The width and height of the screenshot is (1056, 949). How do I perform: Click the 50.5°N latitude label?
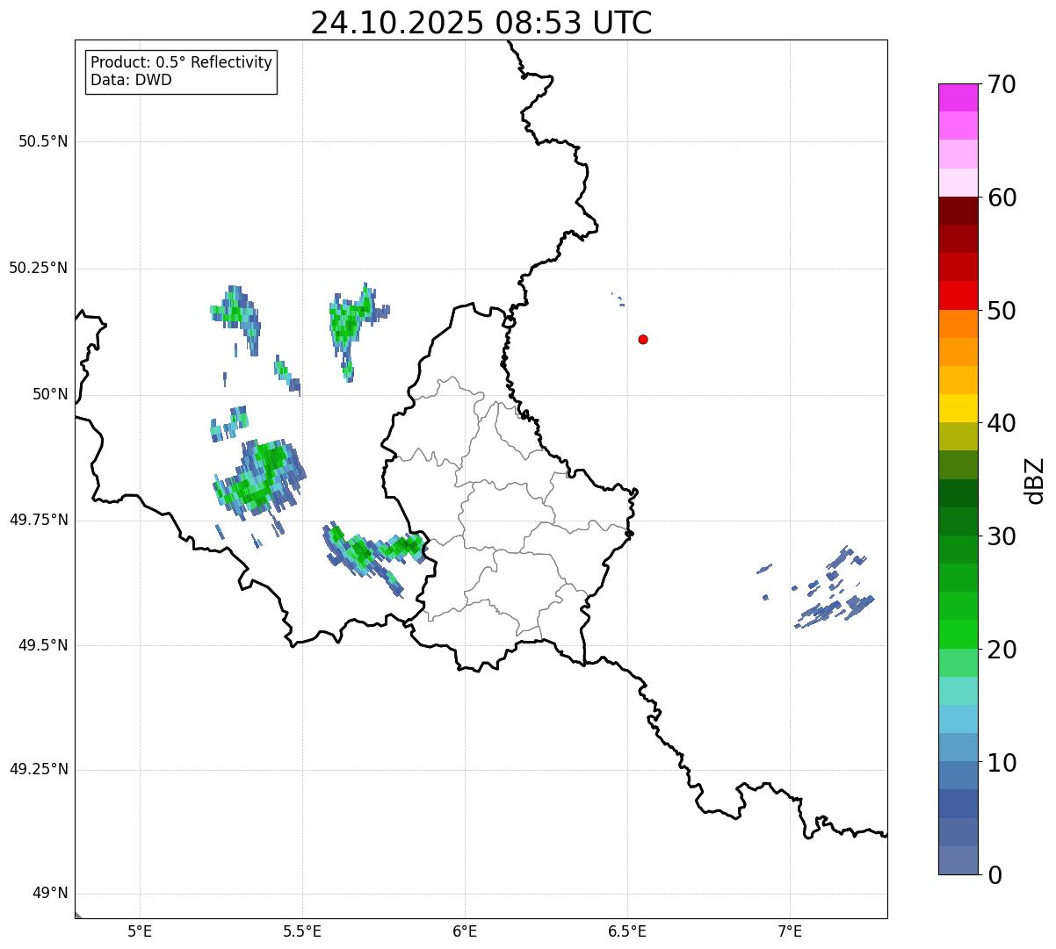coord(43,141)
